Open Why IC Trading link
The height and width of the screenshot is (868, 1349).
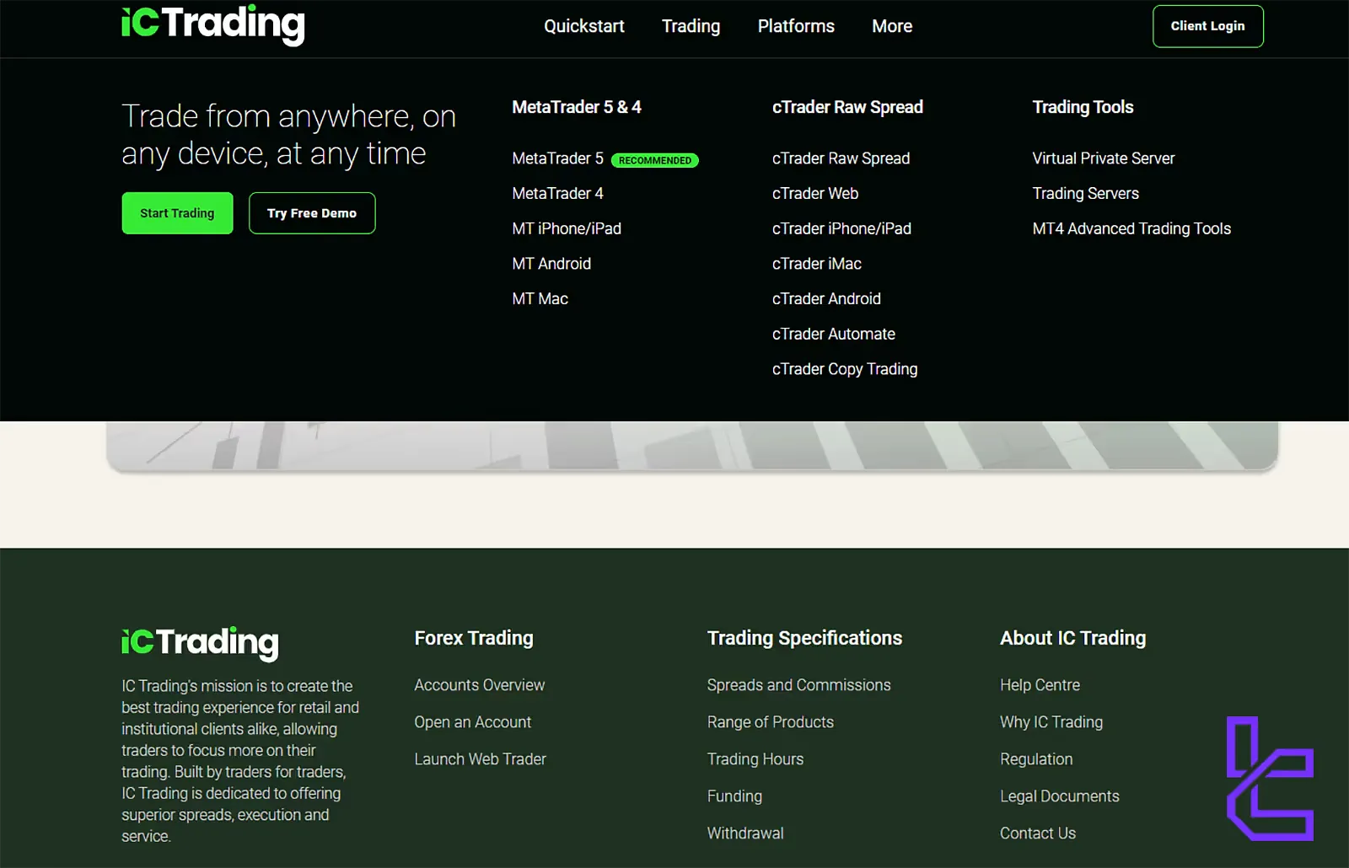[1051, 722]
